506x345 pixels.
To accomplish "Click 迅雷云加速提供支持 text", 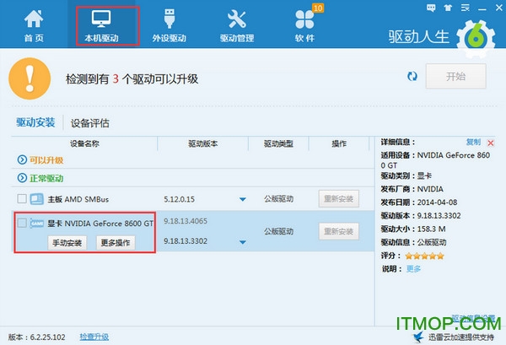I will (x=461, y=337).
